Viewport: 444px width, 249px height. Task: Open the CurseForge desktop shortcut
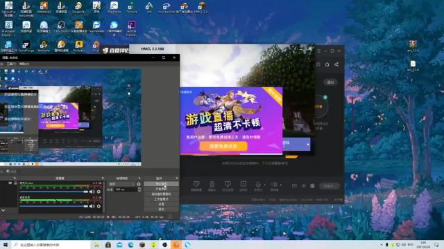point(26,46)
